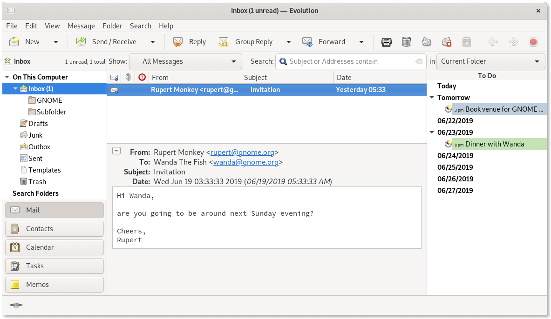The height and width of the screenshot is (319, 551).
Task: Open the Folder menu
Action: 112,26
